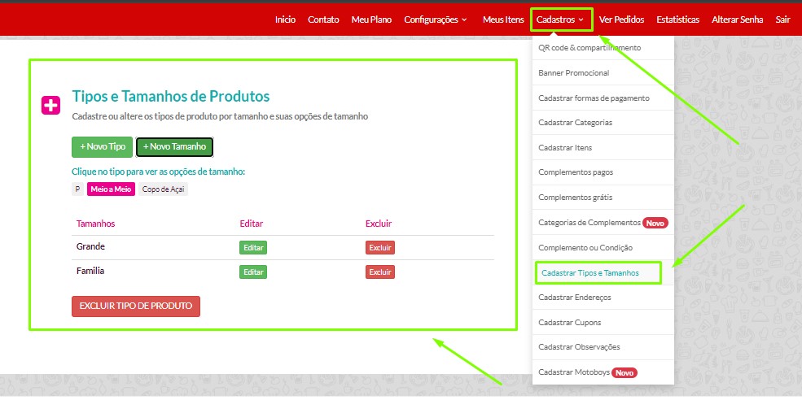Open Categorias de Complementos menu item

coord(589,223)
